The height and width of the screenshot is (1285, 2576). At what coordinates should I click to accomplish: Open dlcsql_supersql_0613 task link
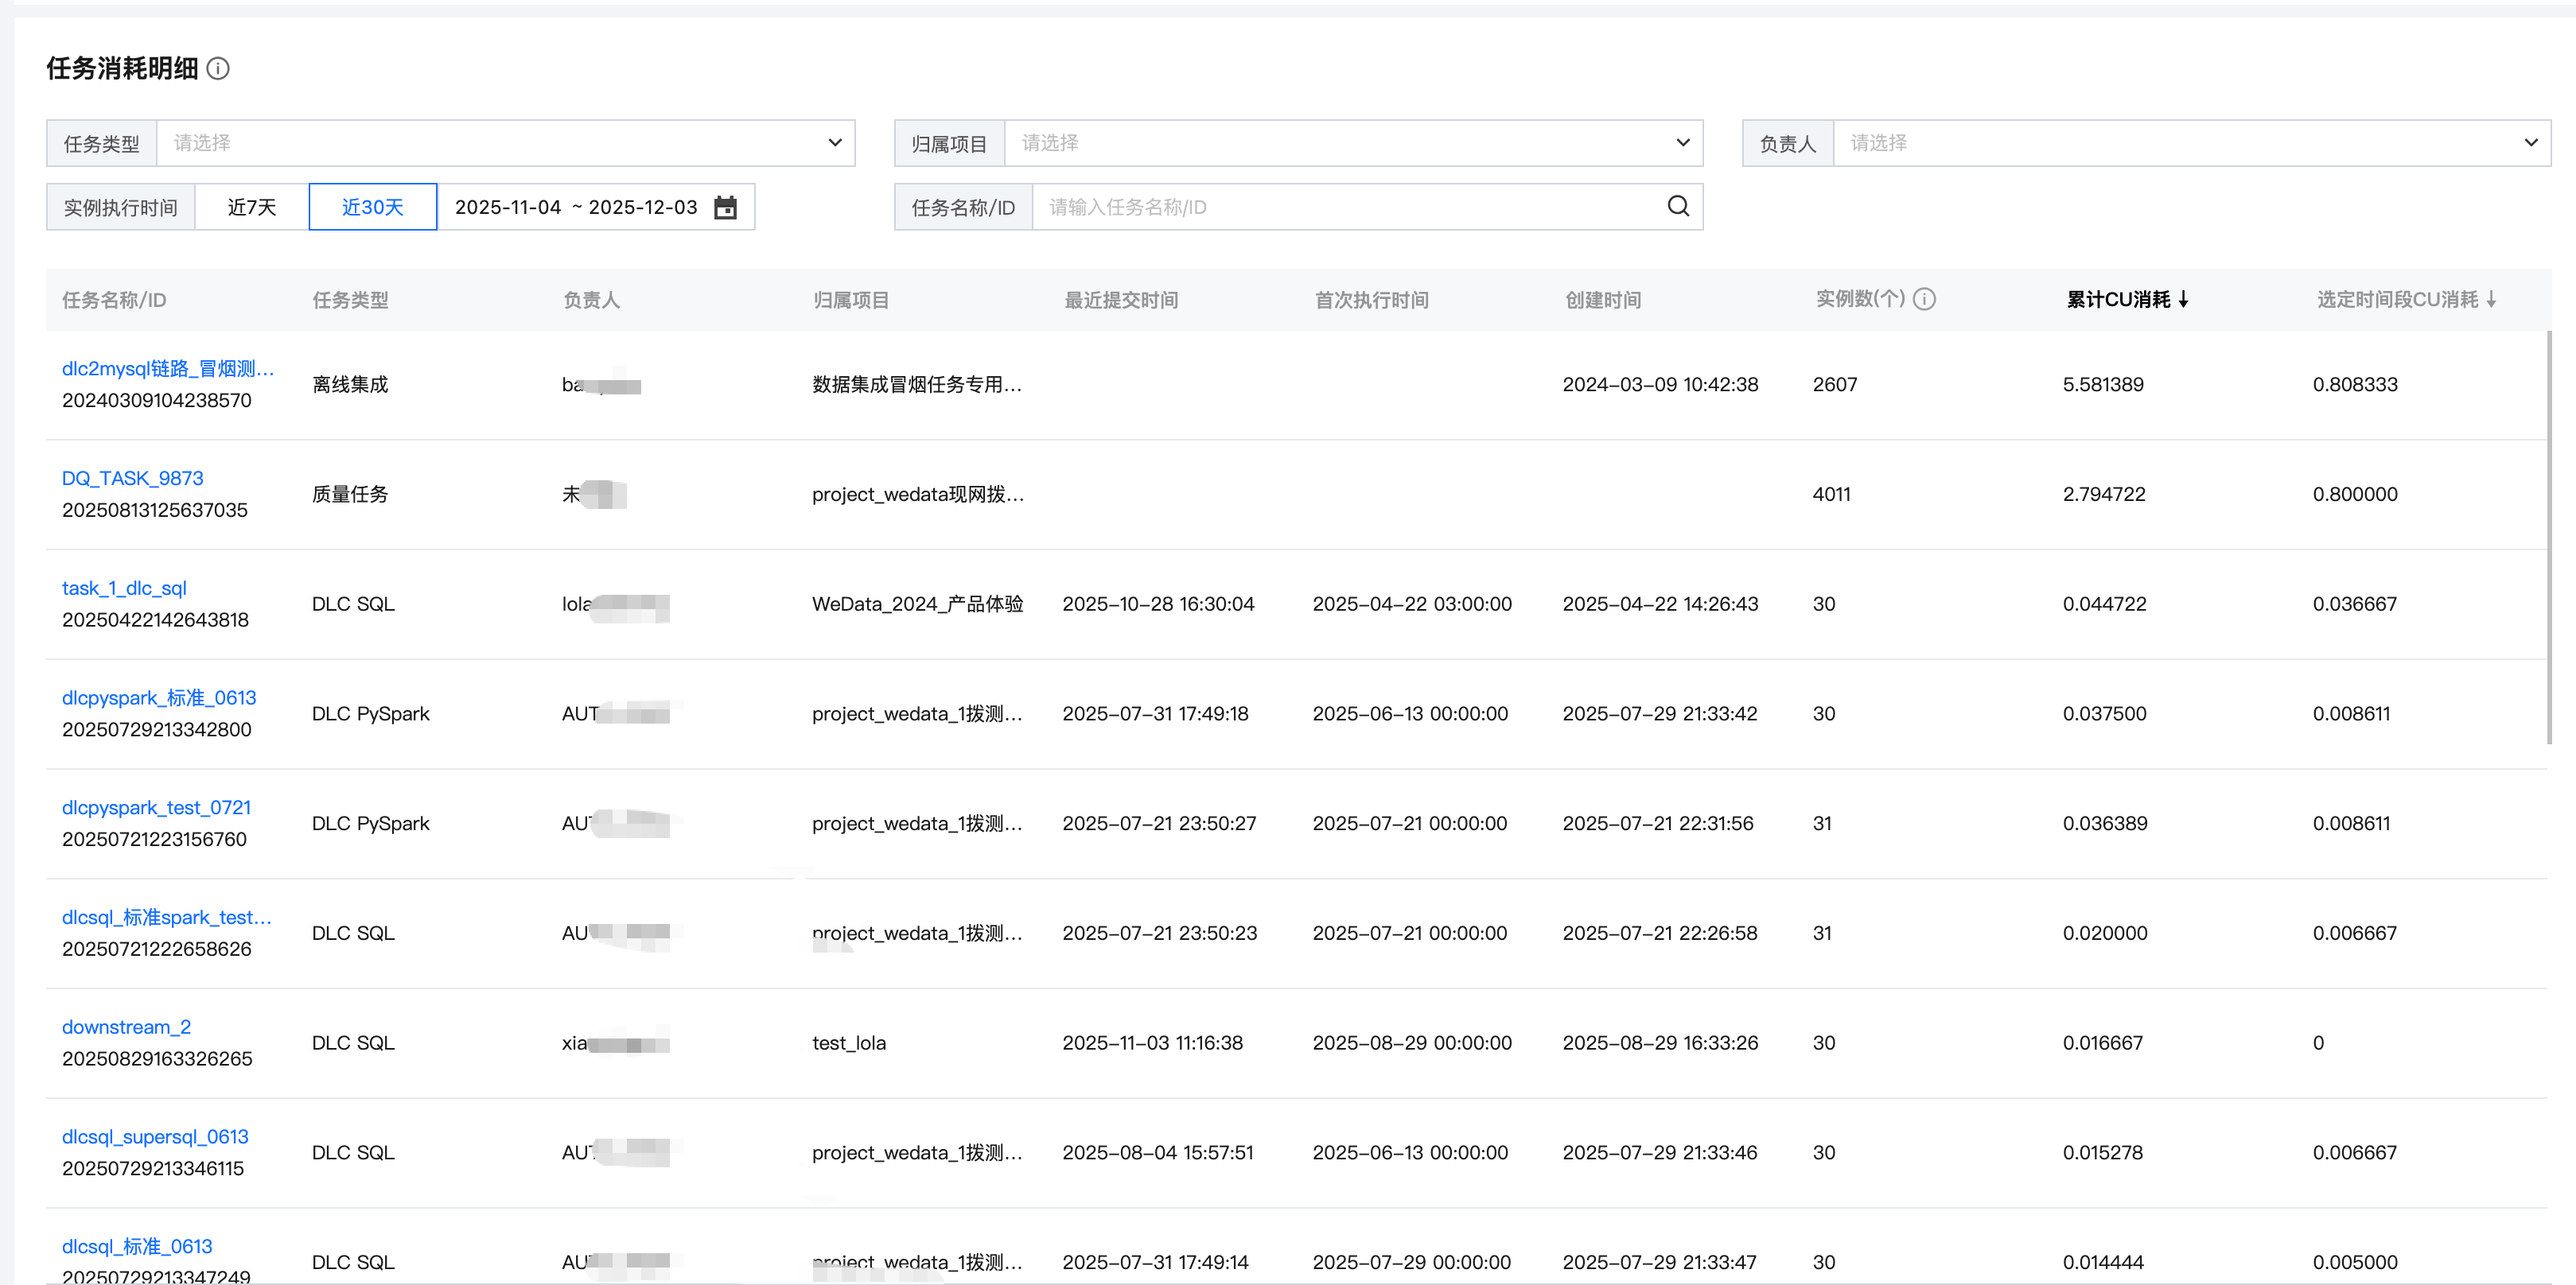coord(155,1136)
